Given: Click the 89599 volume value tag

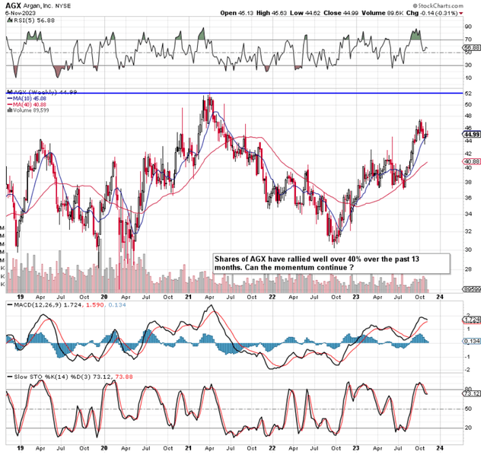Looking at the screenshot, I should coord(472,289).
